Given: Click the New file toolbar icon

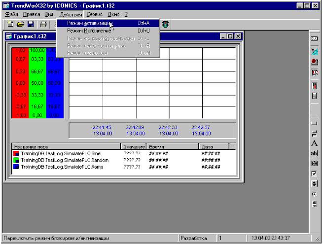Looking at the screenshot, I should click(10, 24).
